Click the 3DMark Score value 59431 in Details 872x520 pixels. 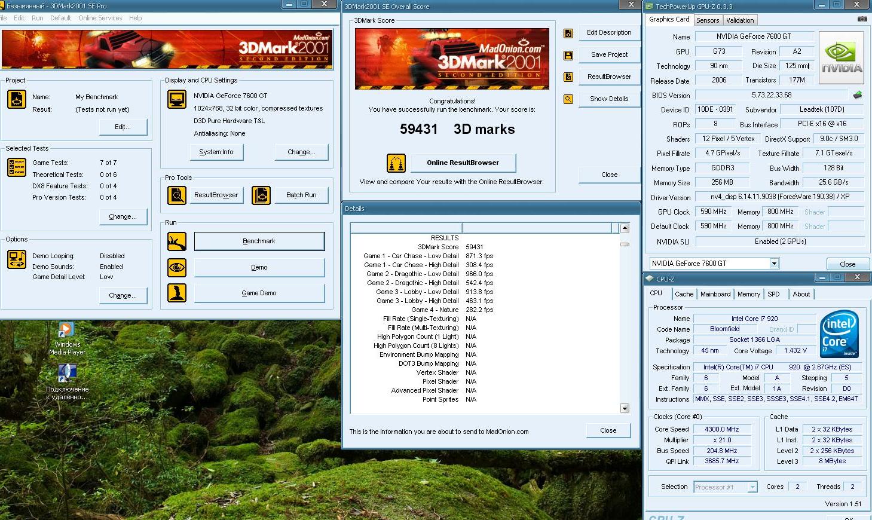coord(474,247)
